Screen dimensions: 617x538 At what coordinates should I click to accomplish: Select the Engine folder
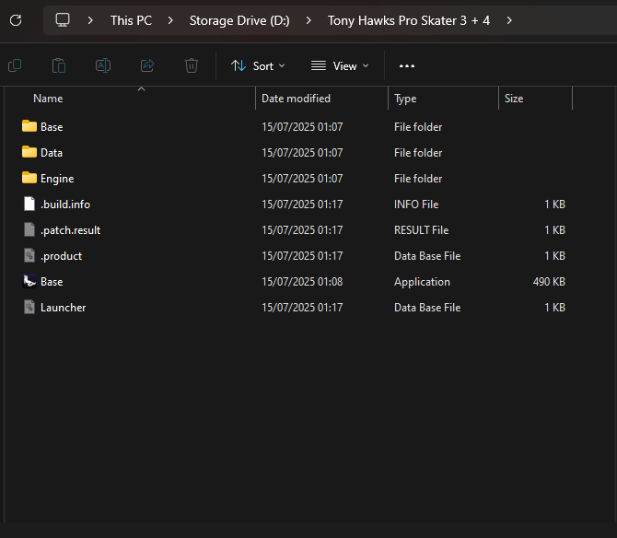(56, 179)
